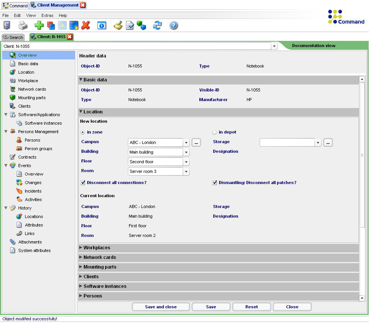Click the printer icon in the toolbar

click(23, 25)
